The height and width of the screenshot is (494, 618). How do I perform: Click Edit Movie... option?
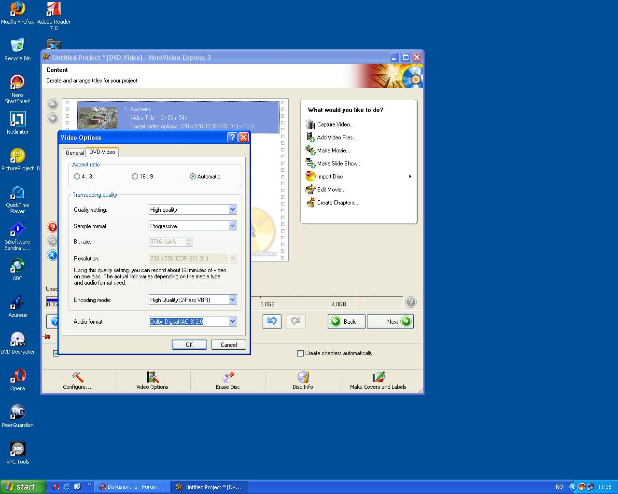pyautogui.click(x=331, y=190)
